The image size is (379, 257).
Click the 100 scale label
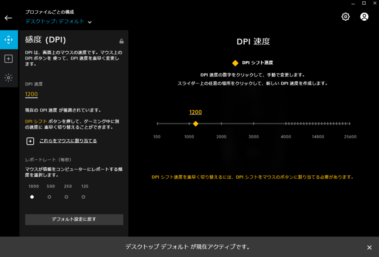point(157,137)
